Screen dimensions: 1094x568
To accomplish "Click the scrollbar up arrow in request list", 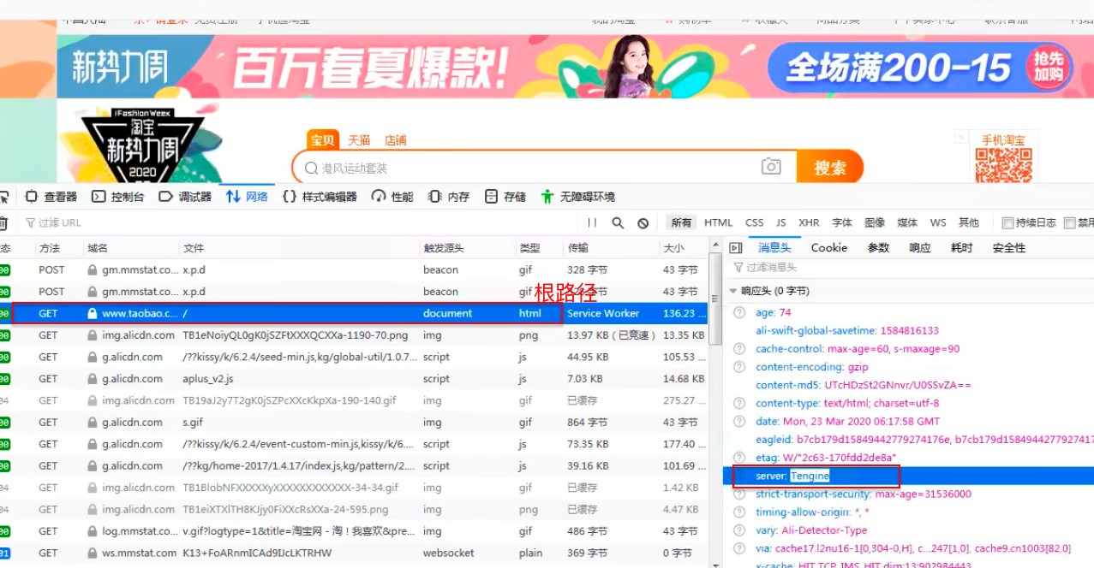I will [x=715, y=246].
